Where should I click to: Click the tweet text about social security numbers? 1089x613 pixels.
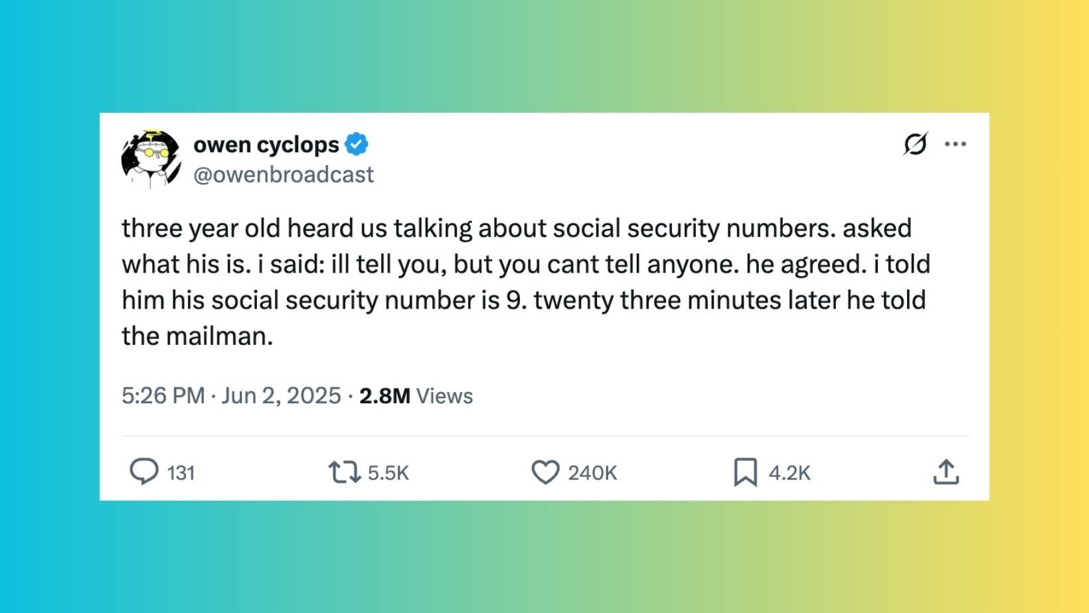coord(525,282)
